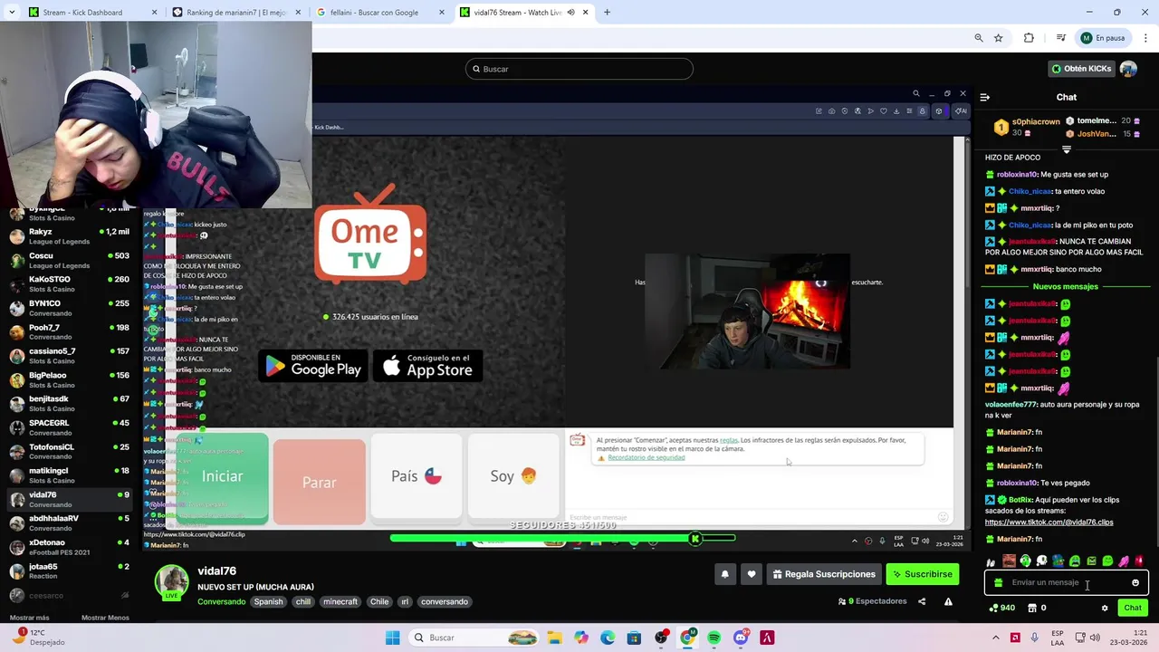
Task: Click the Regala Suscripciones button
Action: click(x=824, y=573)
